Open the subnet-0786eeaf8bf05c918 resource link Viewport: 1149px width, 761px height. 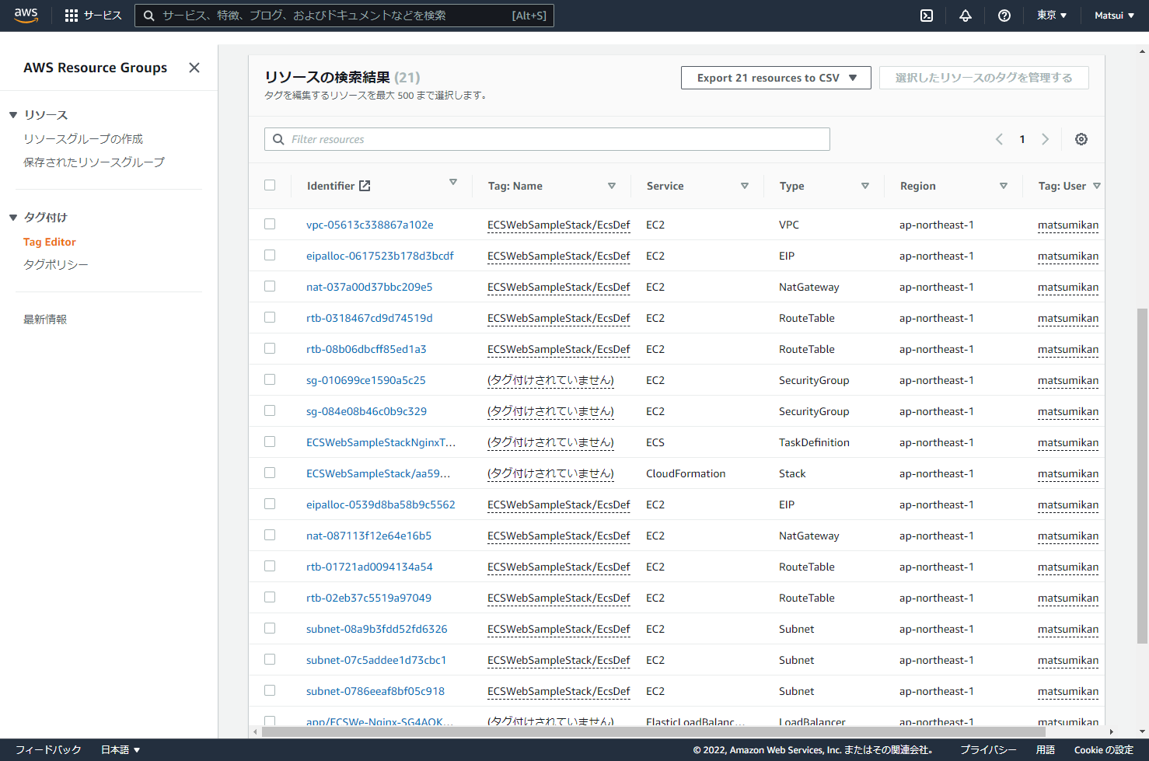click(x=375, y=691)
